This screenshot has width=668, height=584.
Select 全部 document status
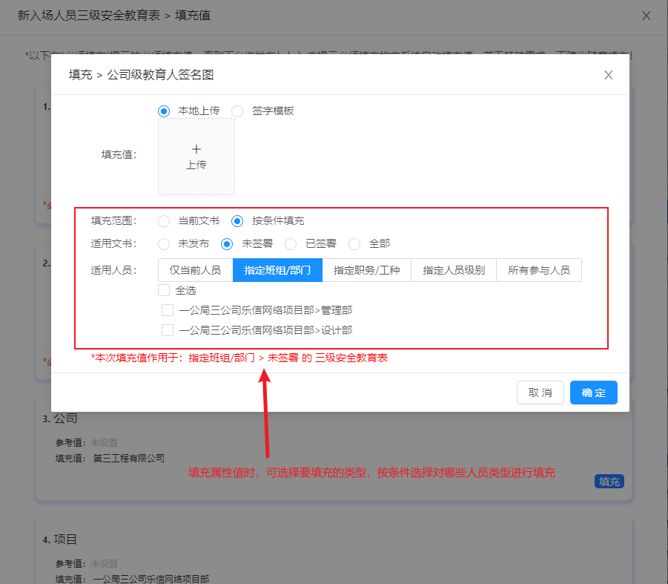[x=355, y=243]
